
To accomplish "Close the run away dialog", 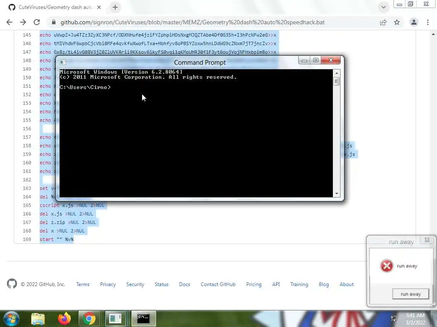I will tap(427, 240).
